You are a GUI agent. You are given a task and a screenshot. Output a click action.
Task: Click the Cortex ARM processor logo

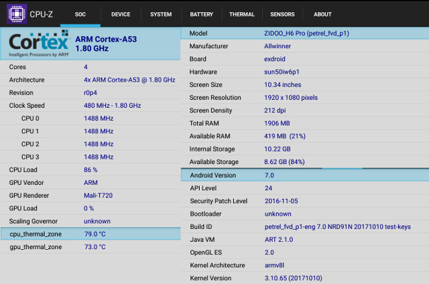tap(39, 44)
